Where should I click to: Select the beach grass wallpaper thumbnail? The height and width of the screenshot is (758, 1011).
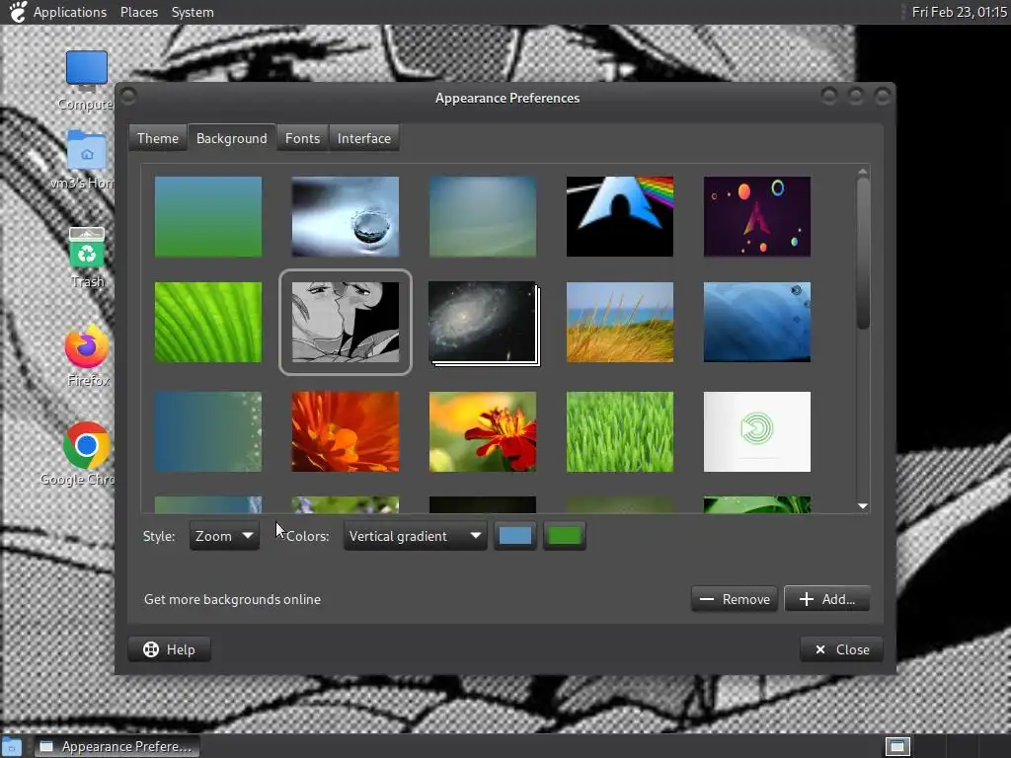(620, 322)
